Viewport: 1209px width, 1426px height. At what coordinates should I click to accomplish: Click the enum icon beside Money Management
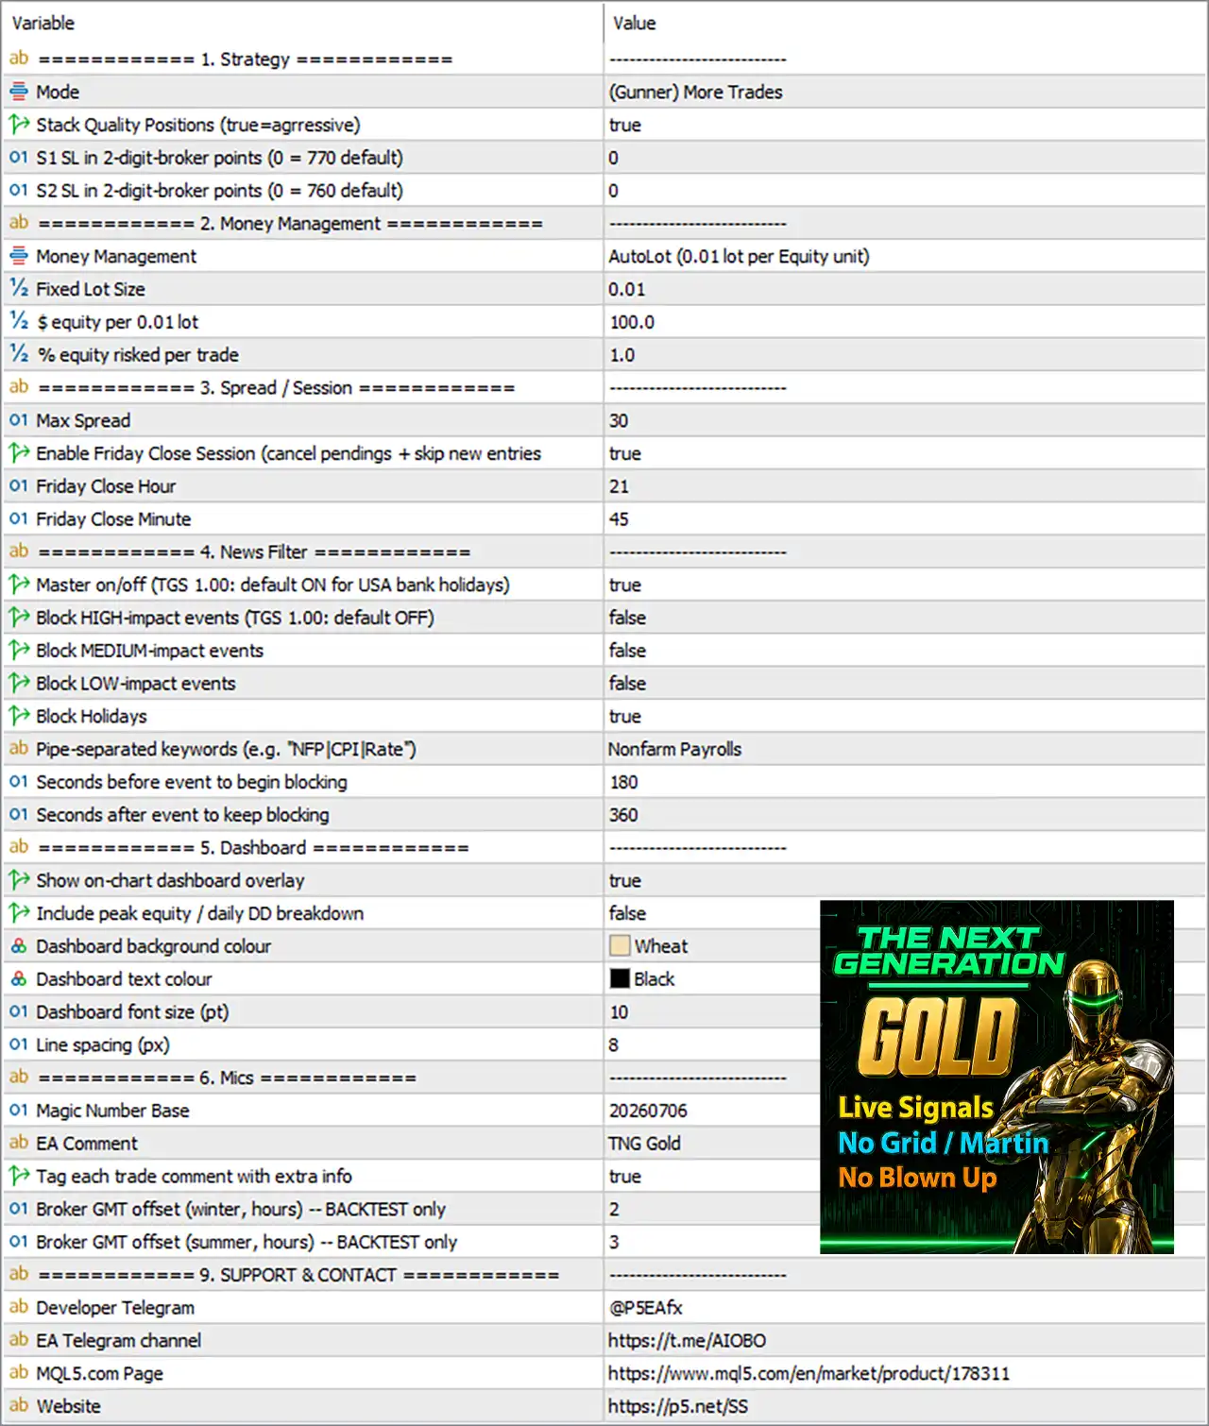point(19,257)
